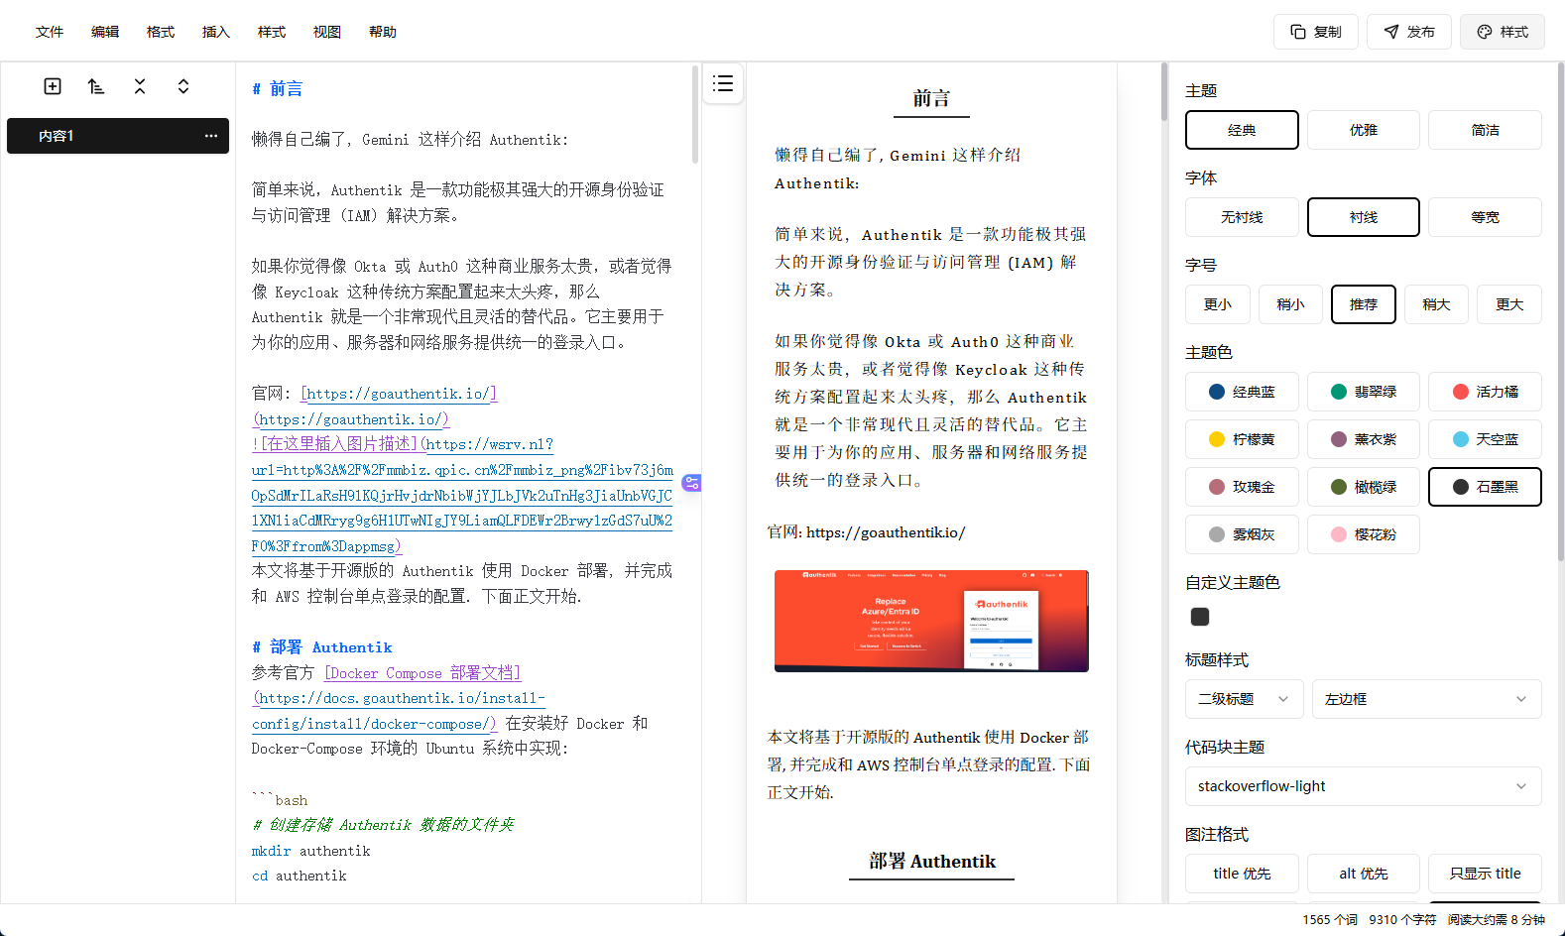Open the 样式 menu in the menu bar

[272, 32]
